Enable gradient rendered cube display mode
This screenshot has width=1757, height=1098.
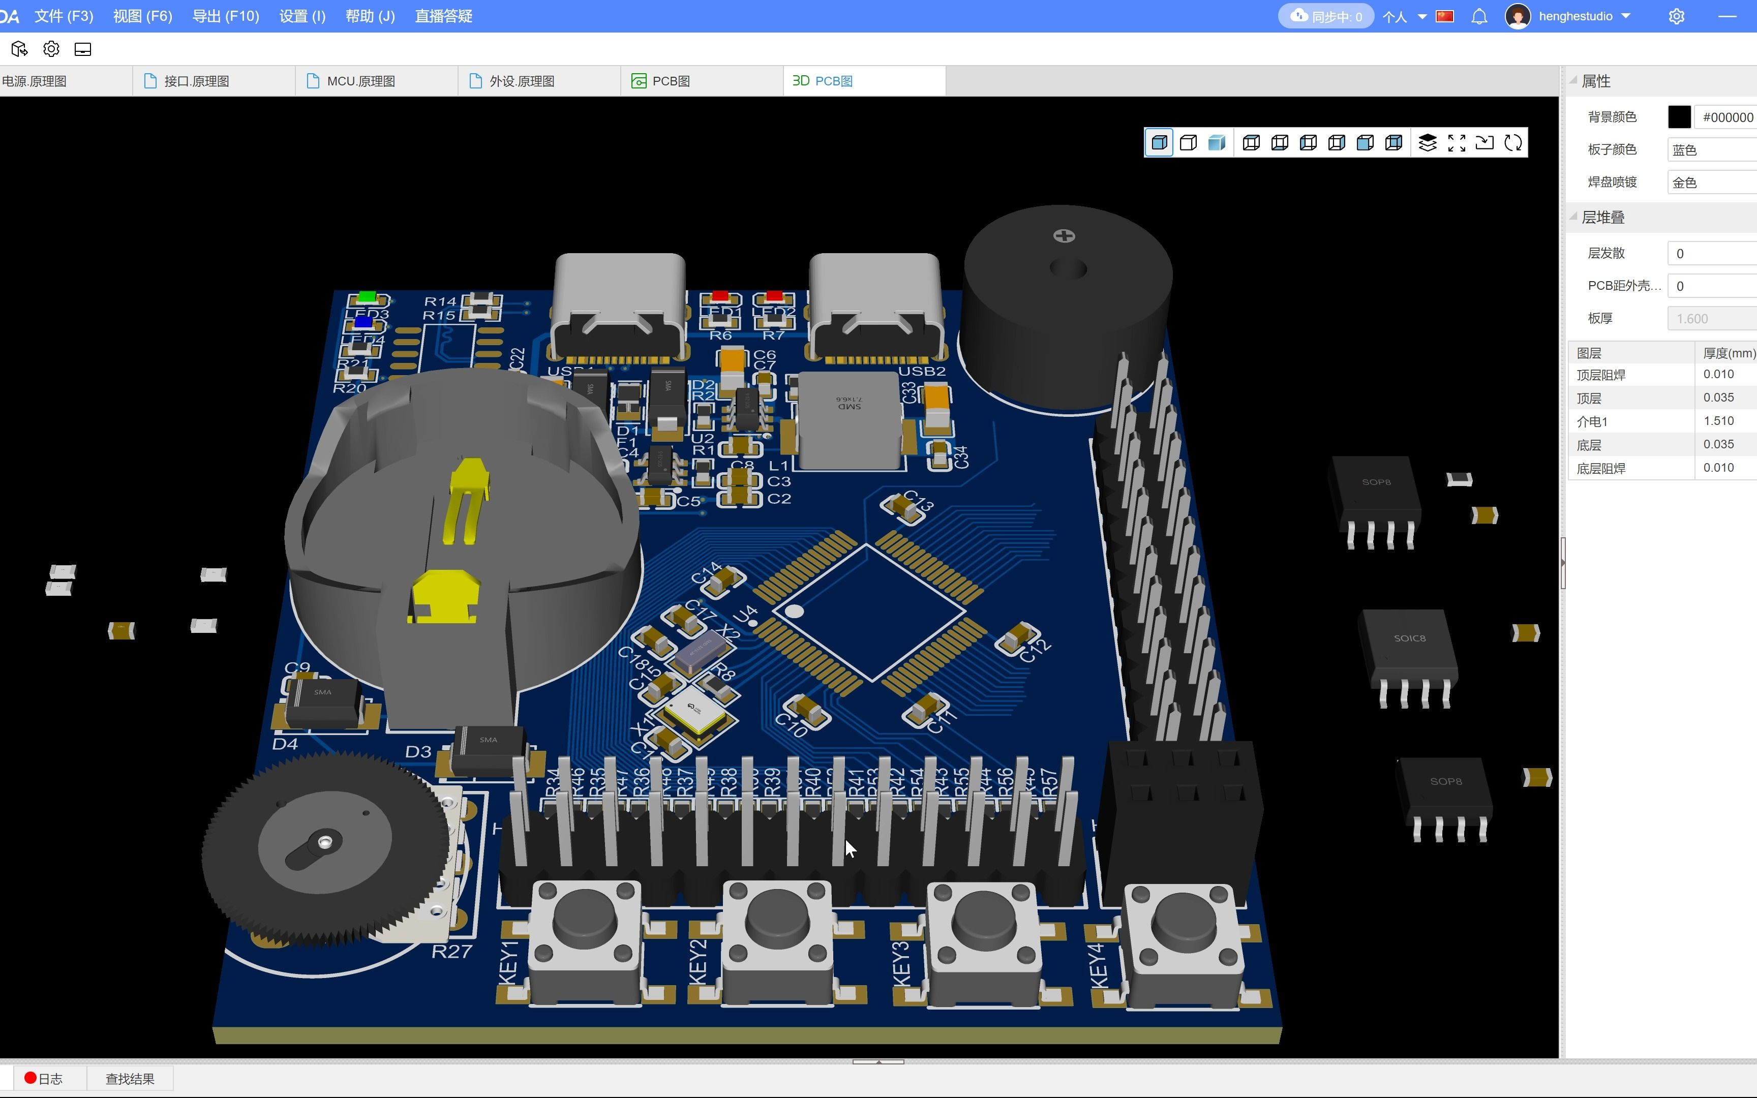pyautogui.click(x=1217, y=143)
